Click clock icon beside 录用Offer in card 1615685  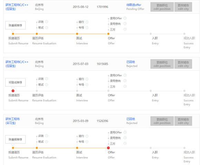click(125, 75)
